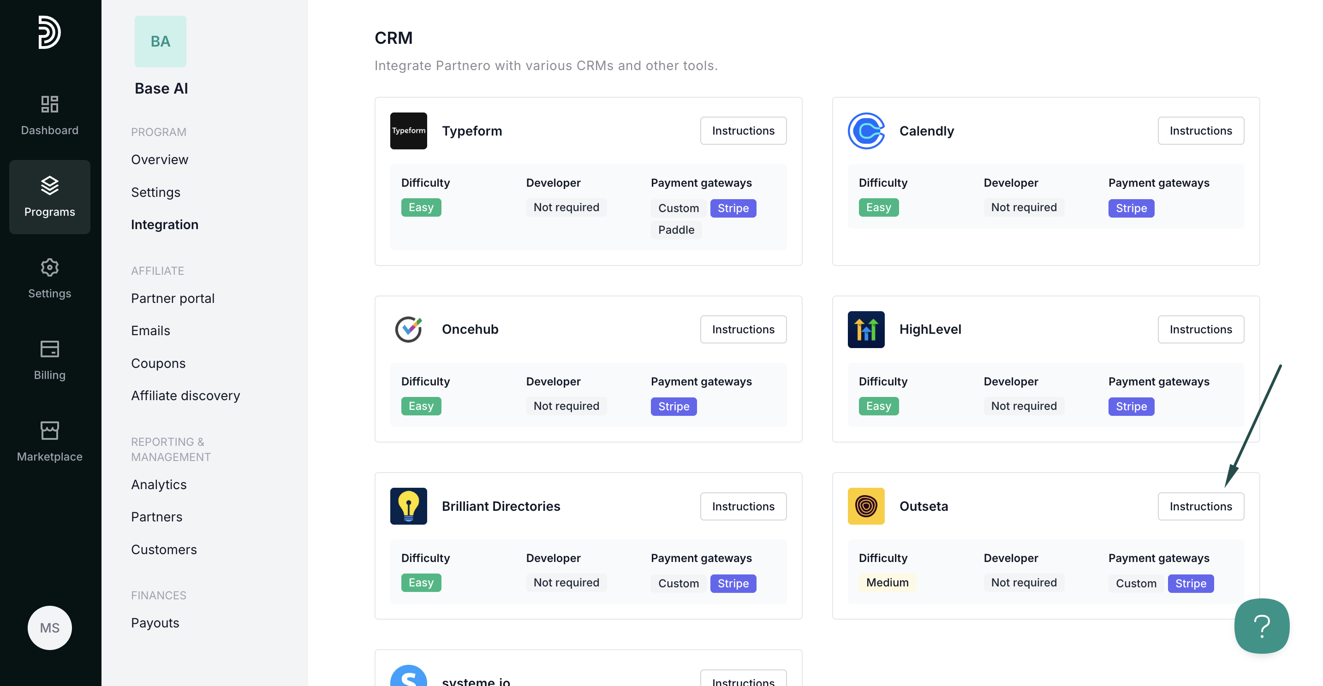Click the HighLevel integration title
Viewport: 1323px width, 686px height.
tap(930, 330)
